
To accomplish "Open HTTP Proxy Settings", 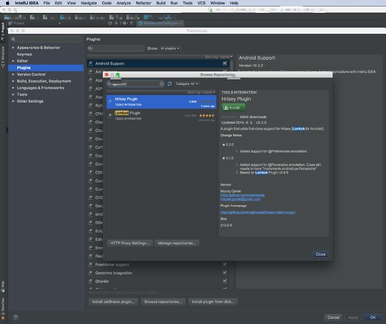I will coord(130,243).
